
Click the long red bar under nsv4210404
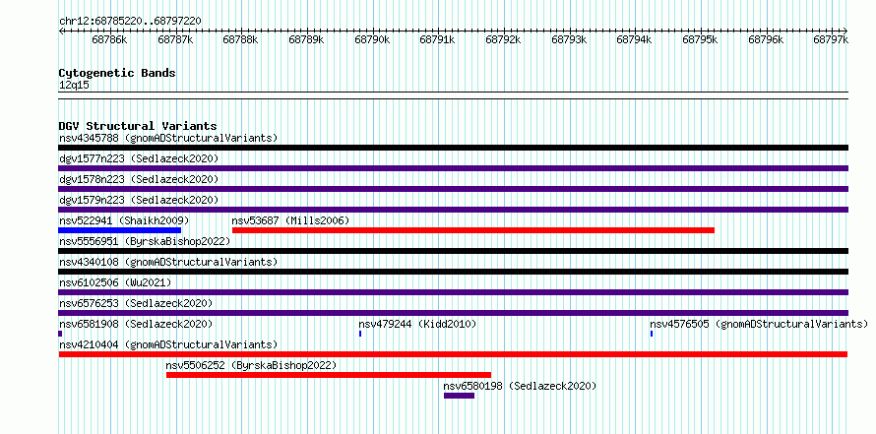(453, 354)
